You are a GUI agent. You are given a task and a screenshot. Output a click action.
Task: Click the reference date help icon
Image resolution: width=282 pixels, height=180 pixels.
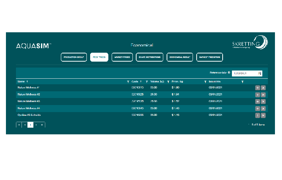(x=229, y=73)
